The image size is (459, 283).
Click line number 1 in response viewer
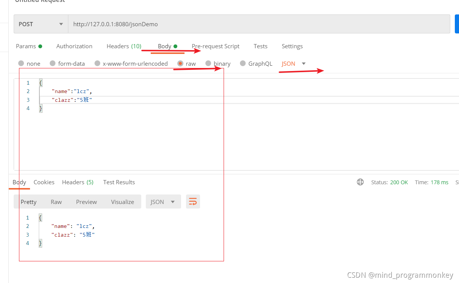tap(28, 218)
